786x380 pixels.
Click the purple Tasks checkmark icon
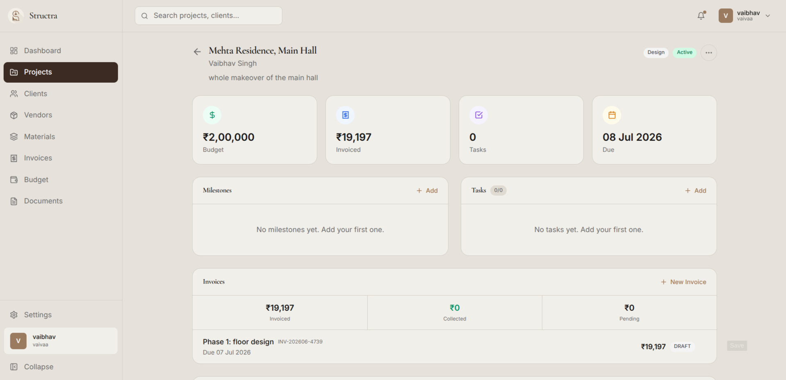coord(478,115)
